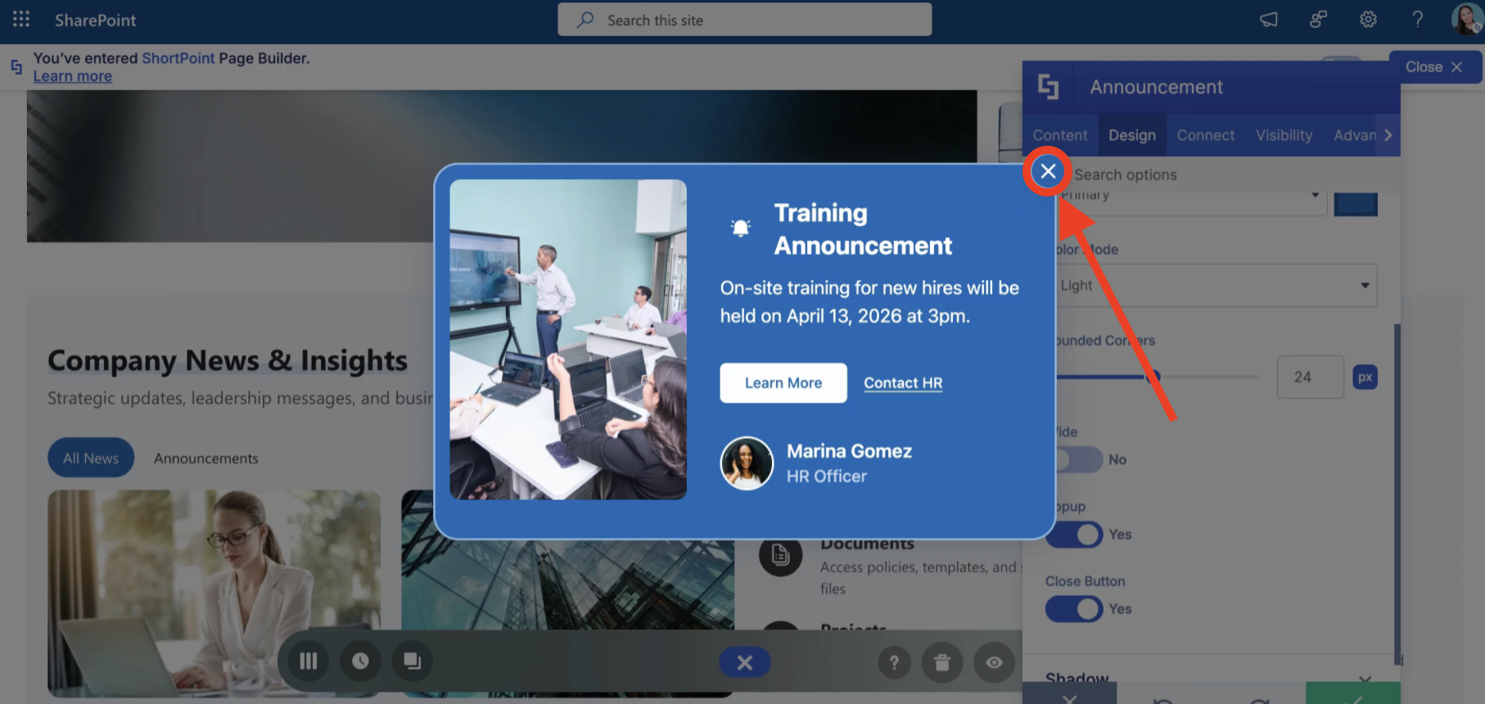Open the SharePoint help question mark

click(1418, 20)
